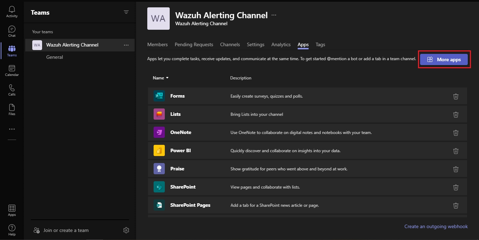Delete the SharePoint Pages app with trash icon
Image resolution: width=479 pixels, height=240 pixels.
[x=456, y=206]
